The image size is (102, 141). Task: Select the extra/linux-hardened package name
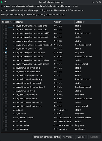click(23, 118)
